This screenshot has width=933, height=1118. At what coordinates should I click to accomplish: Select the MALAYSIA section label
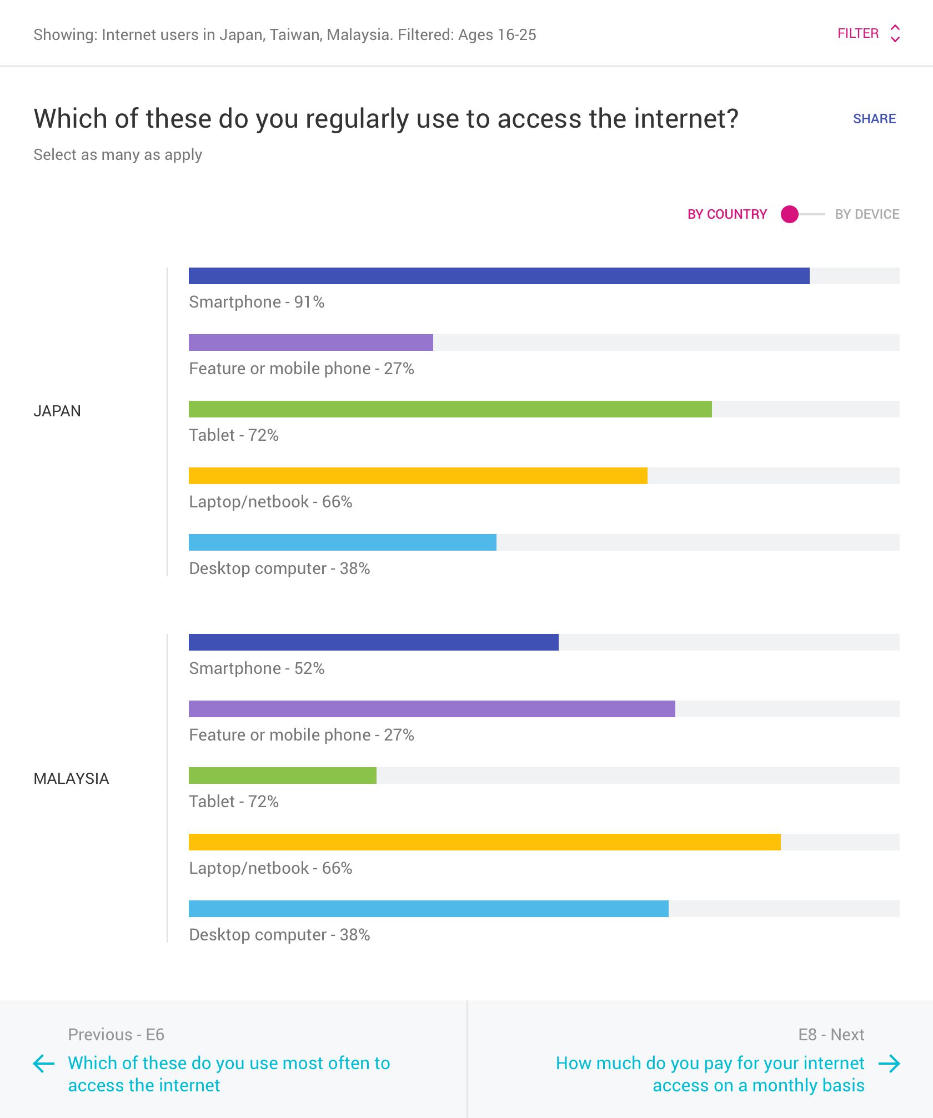tap(72, 778)
